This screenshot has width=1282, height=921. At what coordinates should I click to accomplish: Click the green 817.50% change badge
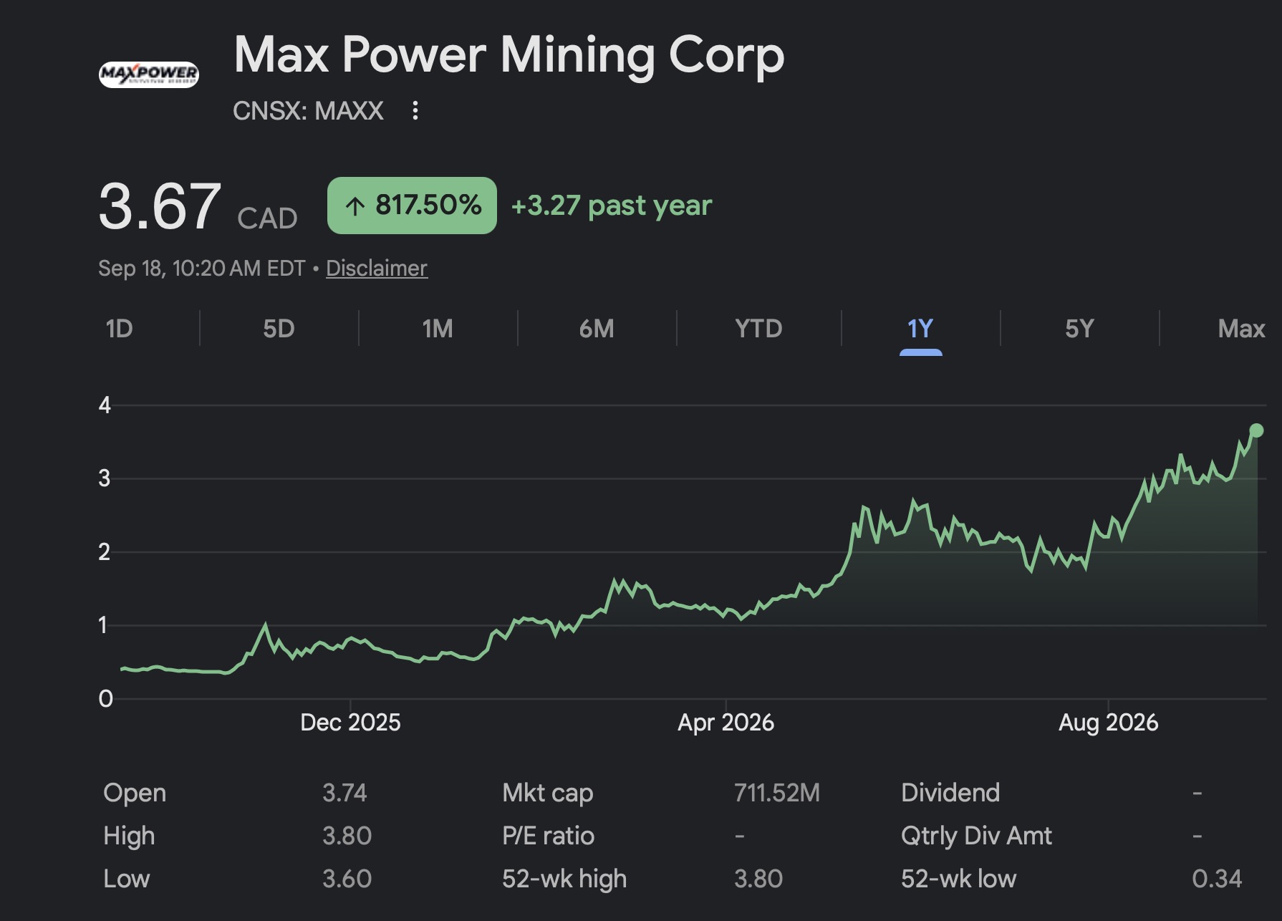click(x=412, y=206)
